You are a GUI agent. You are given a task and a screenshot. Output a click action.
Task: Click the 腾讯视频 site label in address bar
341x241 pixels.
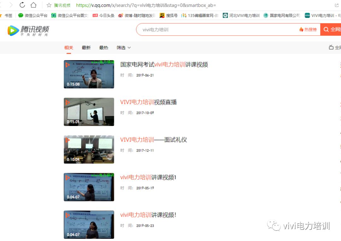pyautogui.click(x=62, y=5)
